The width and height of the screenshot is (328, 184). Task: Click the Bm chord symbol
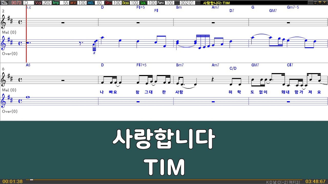coord(179,7)
